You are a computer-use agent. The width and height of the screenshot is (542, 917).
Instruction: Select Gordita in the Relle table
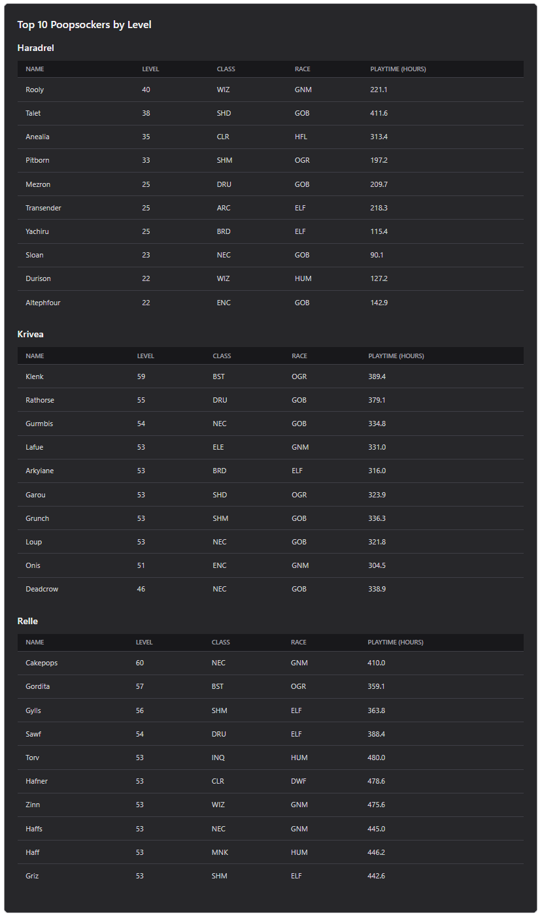[x=38, y=686]
